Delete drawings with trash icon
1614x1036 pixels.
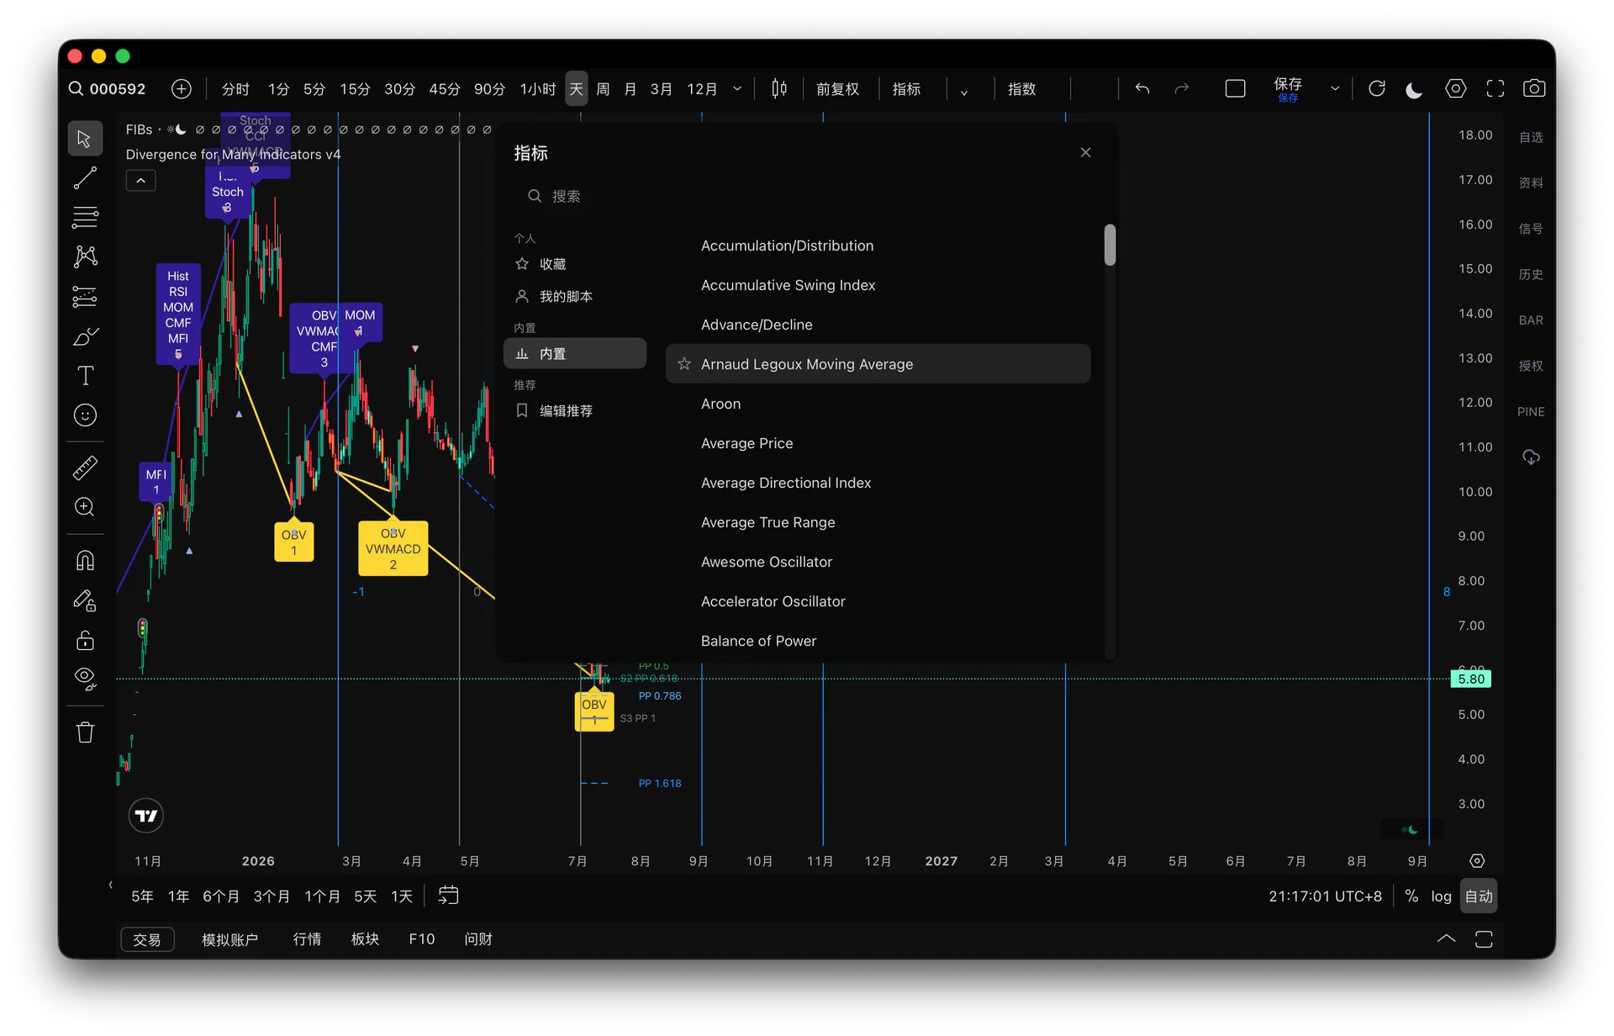[x=85, y=732]
